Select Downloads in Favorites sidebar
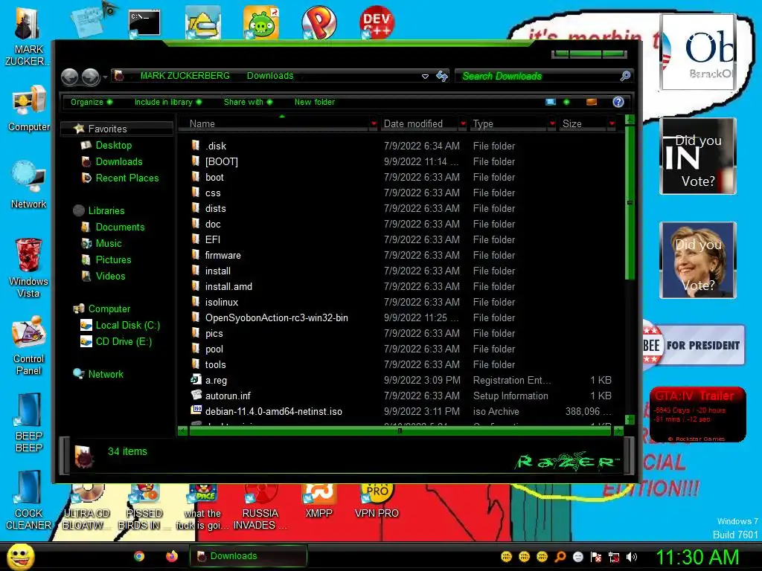Viewport: 762px width, 571px height. (x=119, y=161)
